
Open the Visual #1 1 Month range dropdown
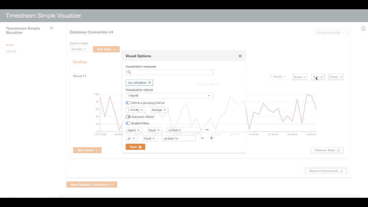point(279,77)
